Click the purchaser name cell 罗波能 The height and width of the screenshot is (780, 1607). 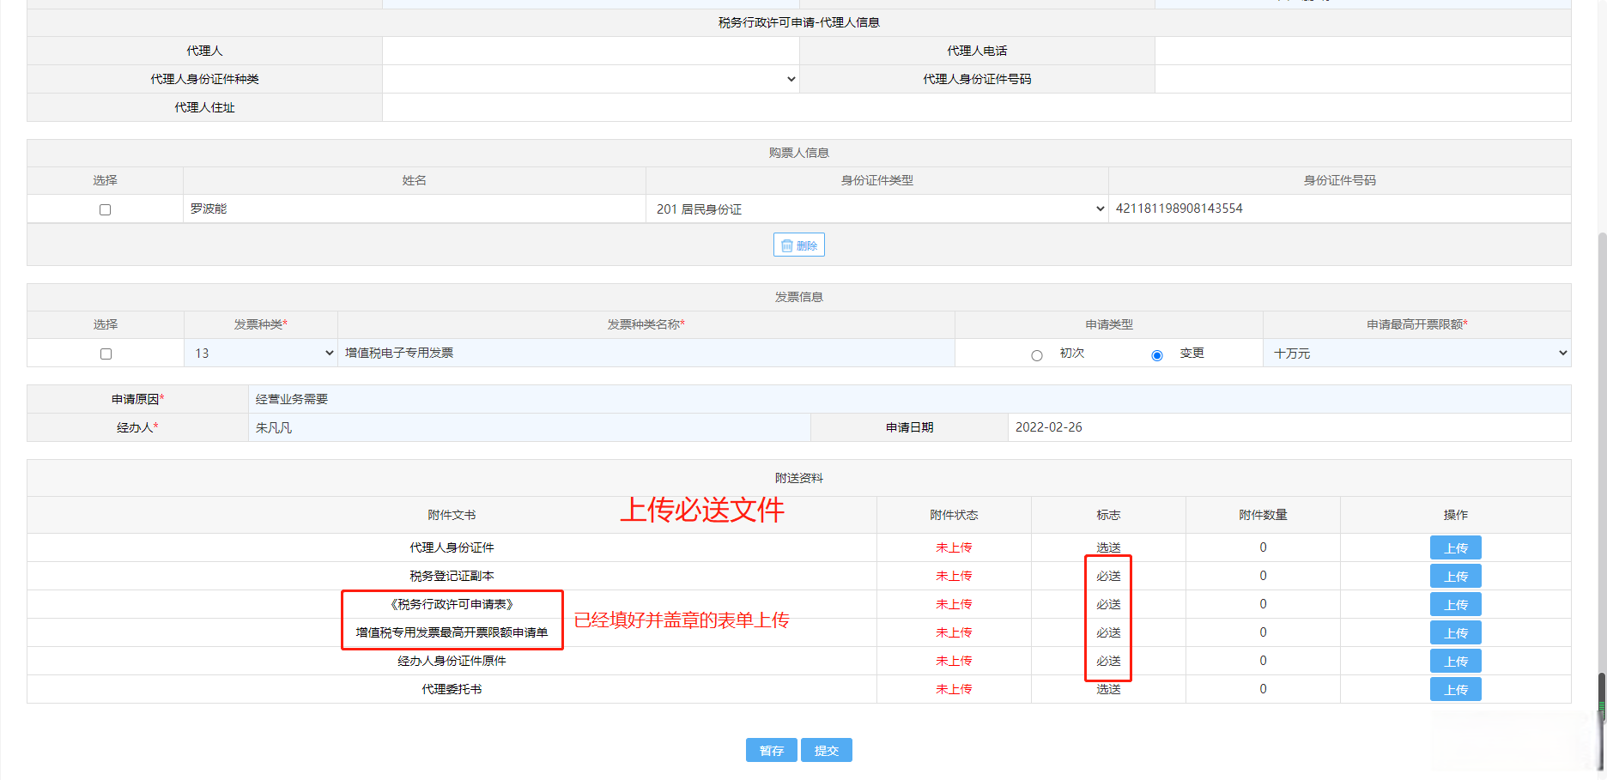[x=415, y=209]
